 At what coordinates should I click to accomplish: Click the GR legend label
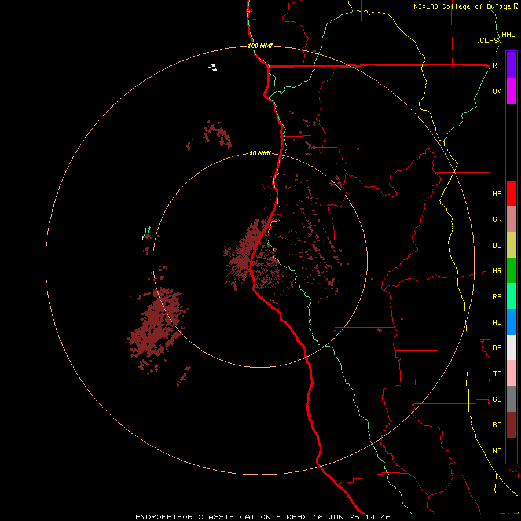tap(497, 219)
